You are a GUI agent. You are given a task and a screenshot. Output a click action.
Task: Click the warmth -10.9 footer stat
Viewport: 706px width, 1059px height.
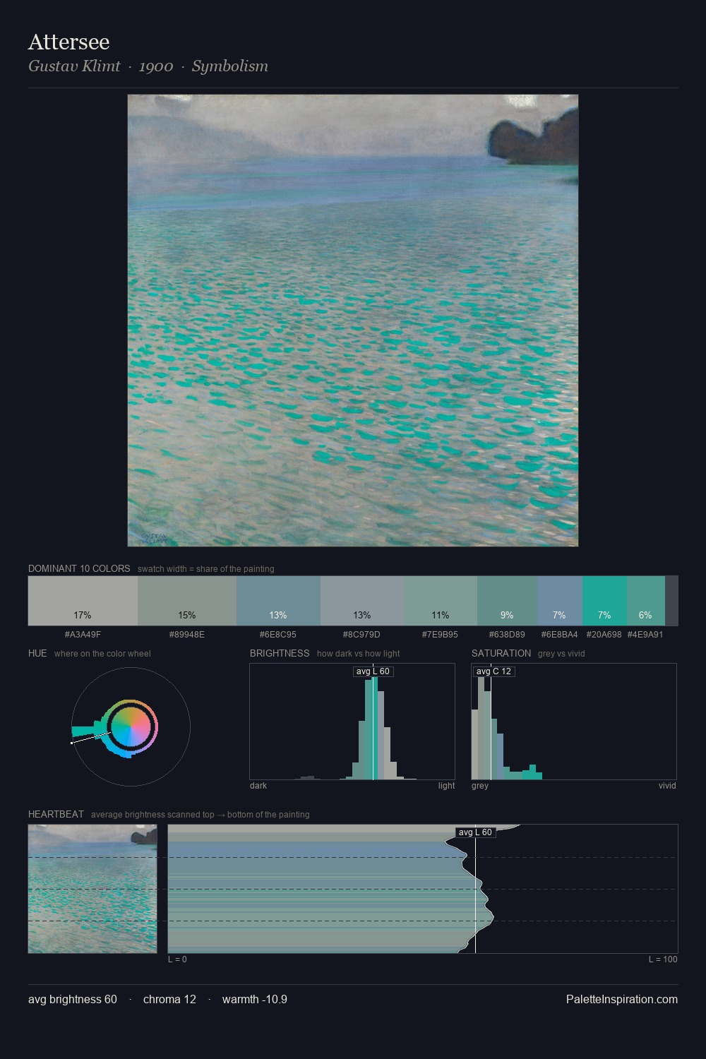[255, 1000]
